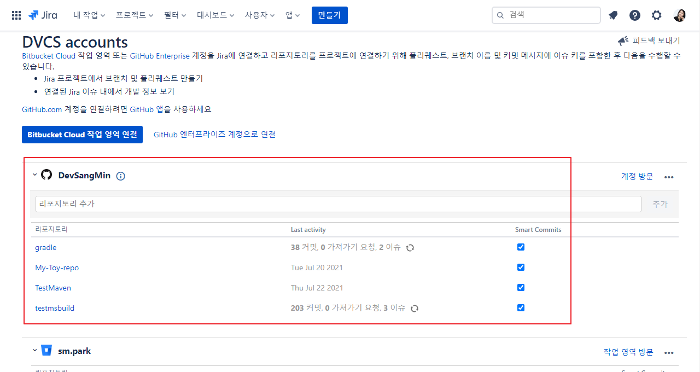
Task: Open 작업 영역 방문 link for sm.park
Action: (x=628, y=352)
